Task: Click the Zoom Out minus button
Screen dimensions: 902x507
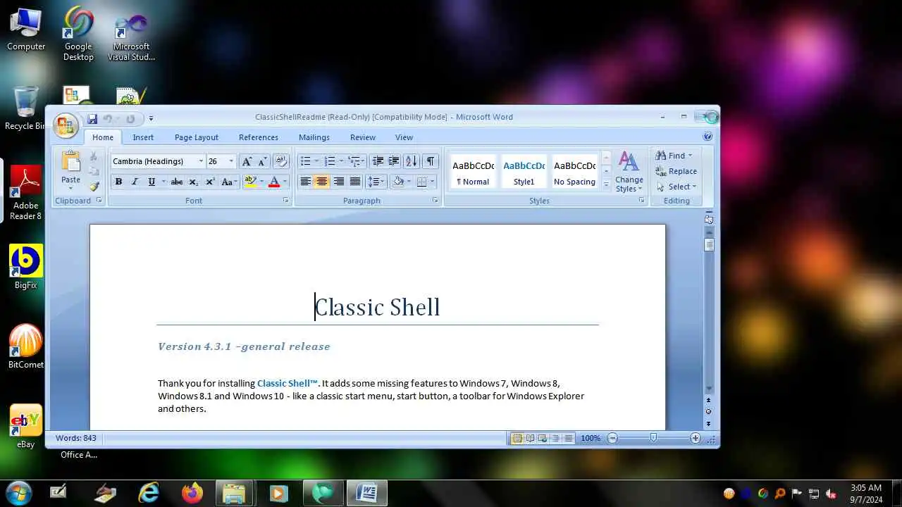Action: coord(612,438)
